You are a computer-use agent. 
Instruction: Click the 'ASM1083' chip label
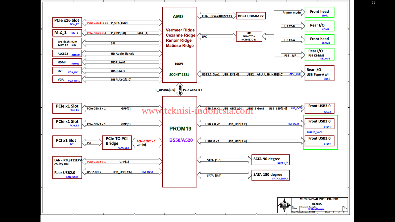point(123,148)
